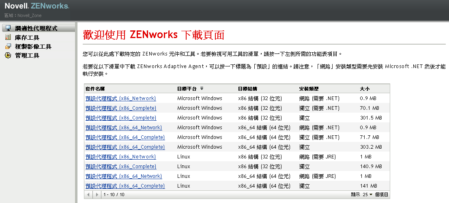Download x86_64_Network agent for Microsoft Windows
This screenshot has height=203, width=449.
(124, 128)
